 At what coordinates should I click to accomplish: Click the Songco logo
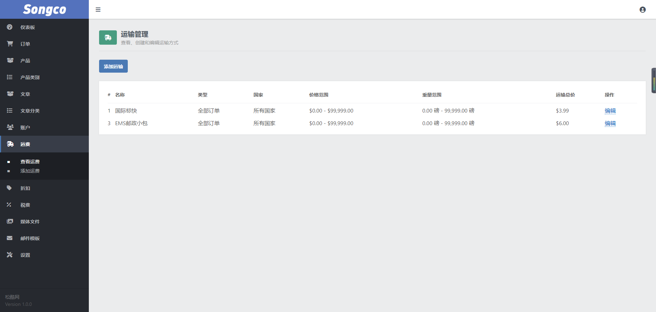[44, 10]
